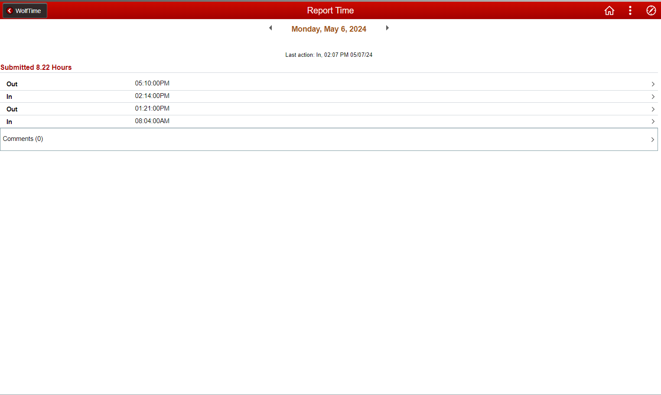Click the NavBar compass icon

click(651, 11)
